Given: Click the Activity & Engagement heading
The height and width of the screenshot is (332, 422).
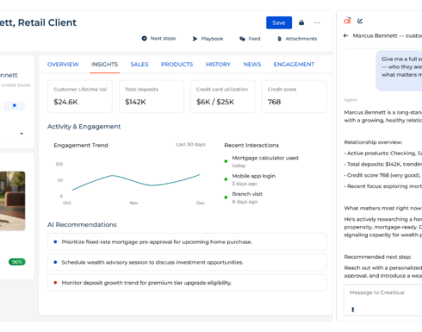Looking at the screenshot, I should pyautogui.click(x=84, y=127).
